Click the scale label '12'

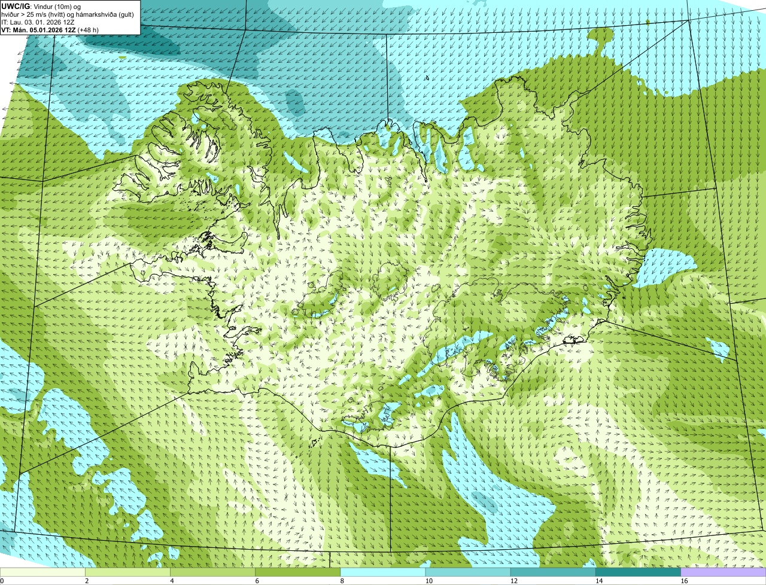click(x=514, y=581)
